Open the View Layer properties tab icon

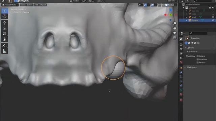pos(181,53)
